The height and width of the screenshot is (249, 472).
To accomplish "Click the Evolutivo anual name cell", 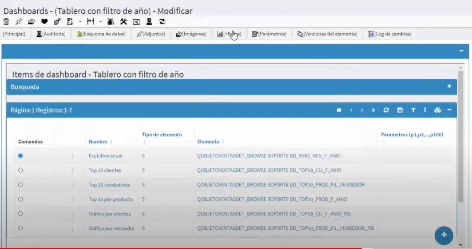I will click(105, 156).
